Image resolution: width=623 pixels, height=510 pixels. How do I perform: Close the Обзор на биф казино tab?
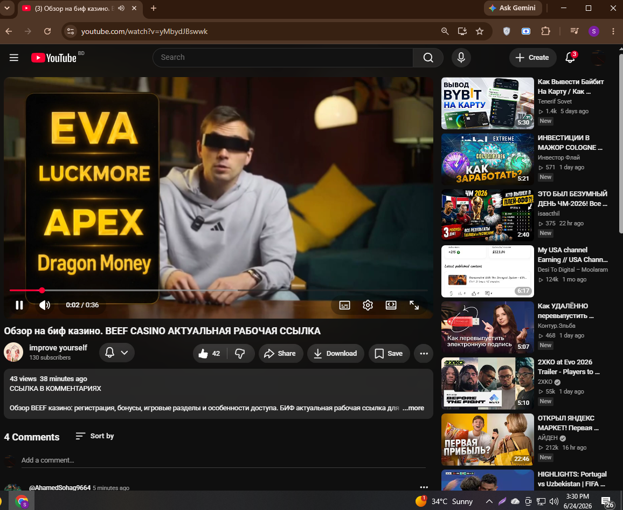tap(134, 8)
